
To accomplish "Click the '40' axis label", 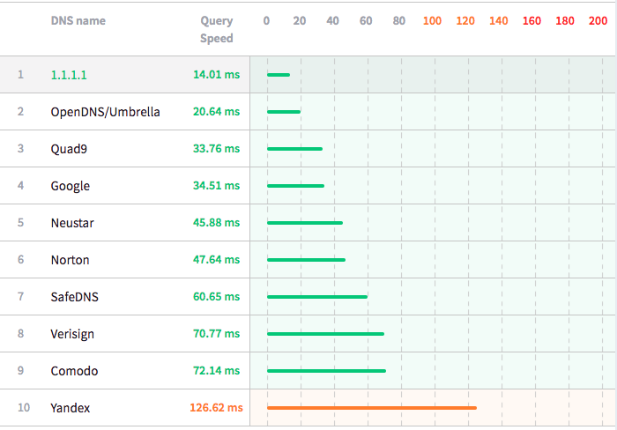I will click(332, 21).
